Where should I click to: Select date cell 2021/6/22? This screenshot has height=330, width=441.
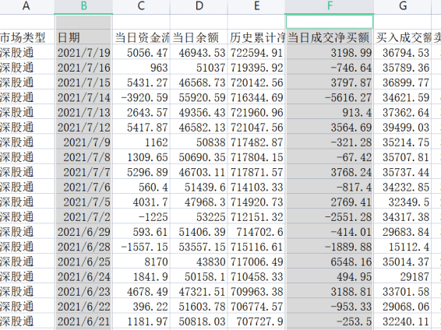coord(83,306)
